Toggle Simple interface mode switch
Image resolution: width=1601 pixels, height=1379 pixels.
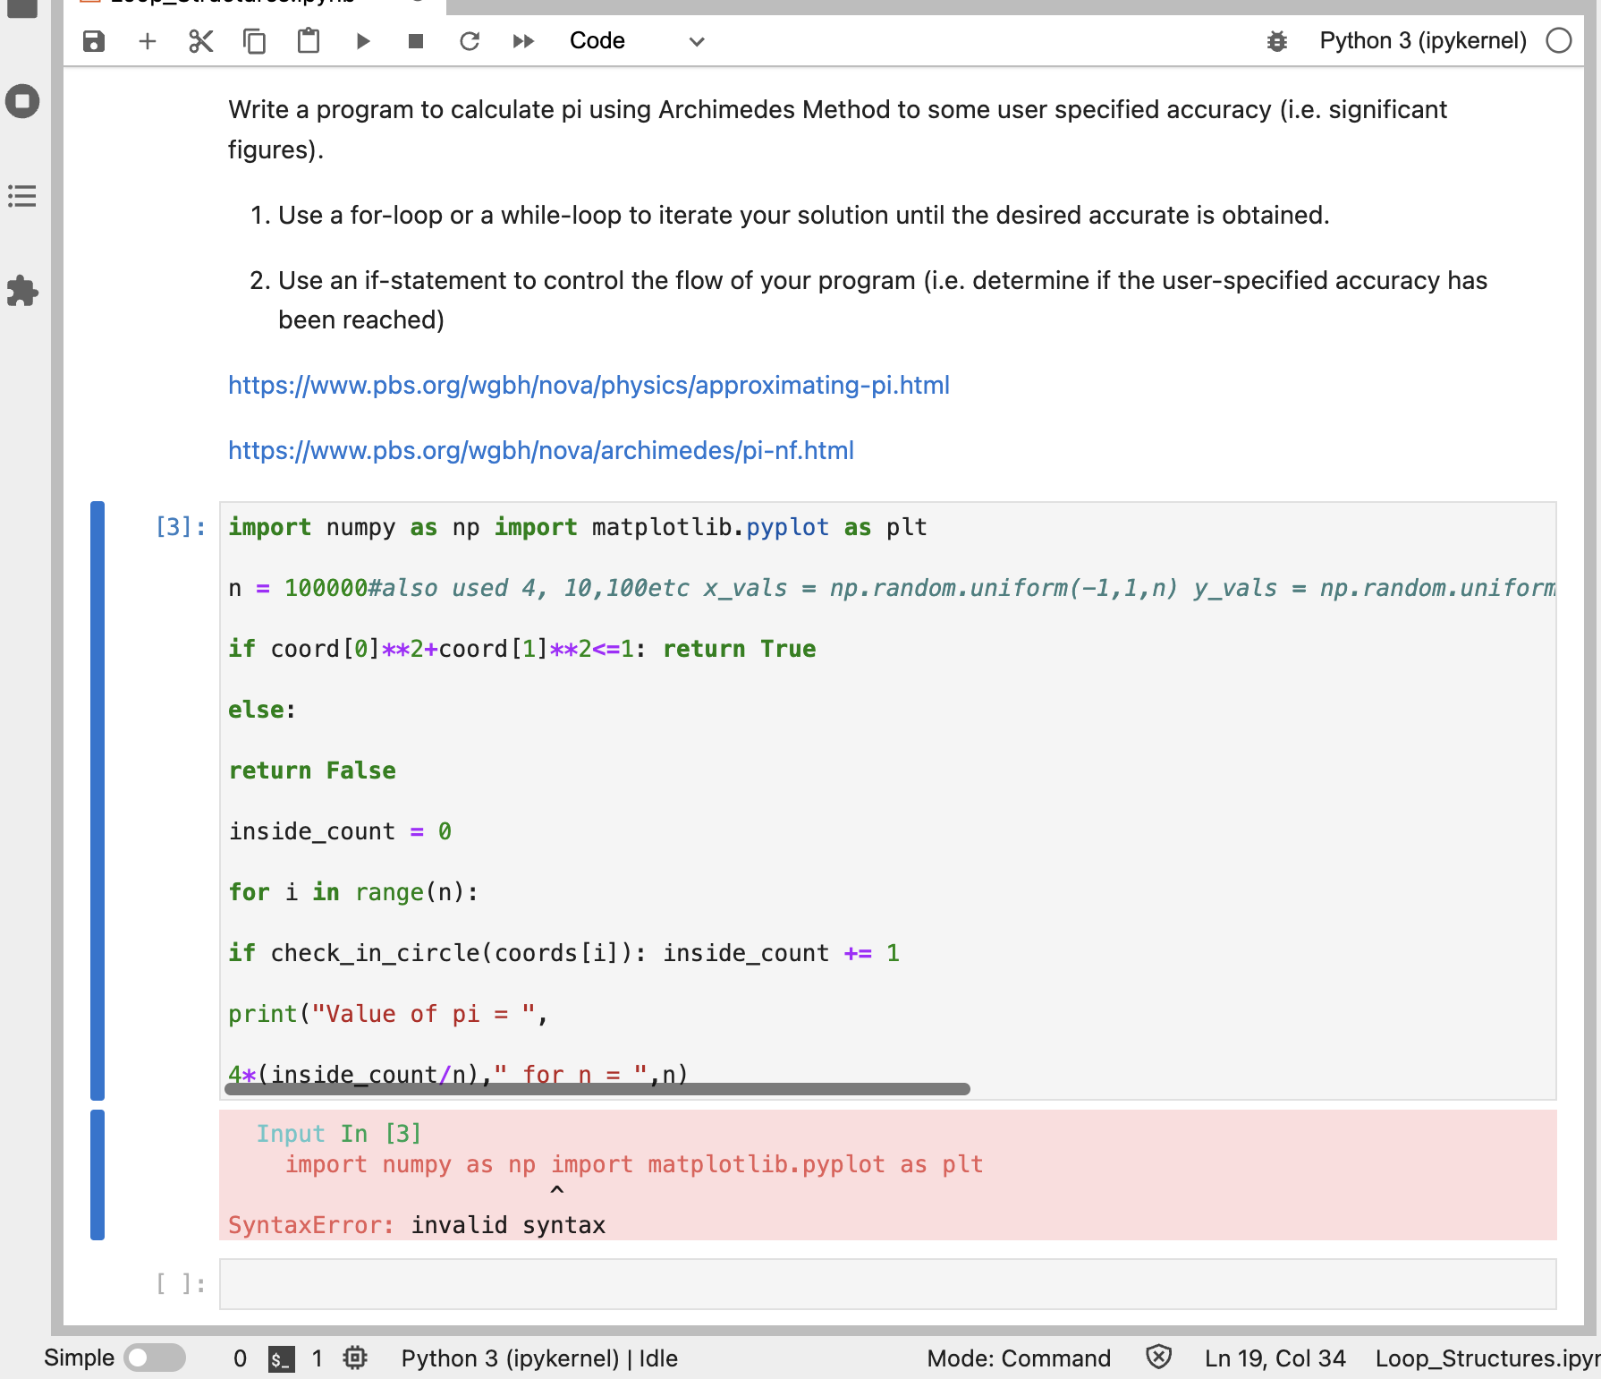pos(154,1358)
